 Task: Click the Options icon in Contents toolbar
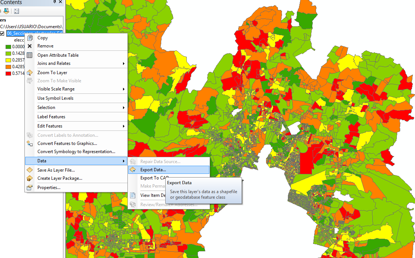pos(17,11)
